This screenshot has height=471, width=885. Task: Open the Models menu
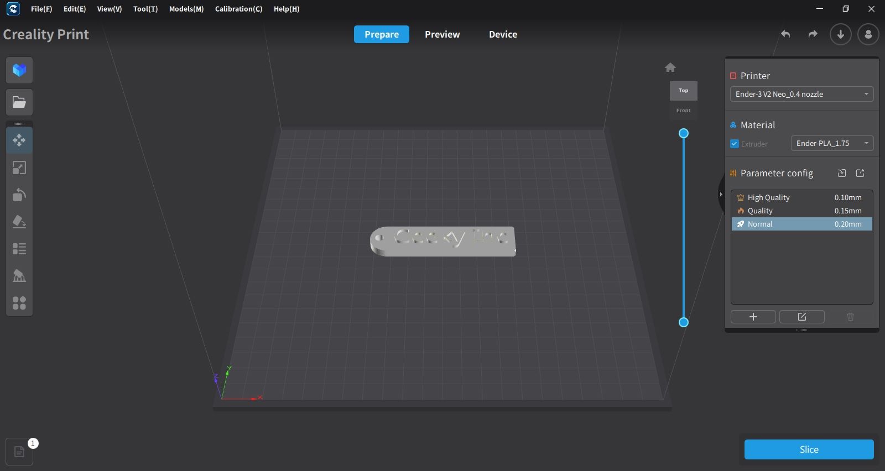(x=186, y=9)
